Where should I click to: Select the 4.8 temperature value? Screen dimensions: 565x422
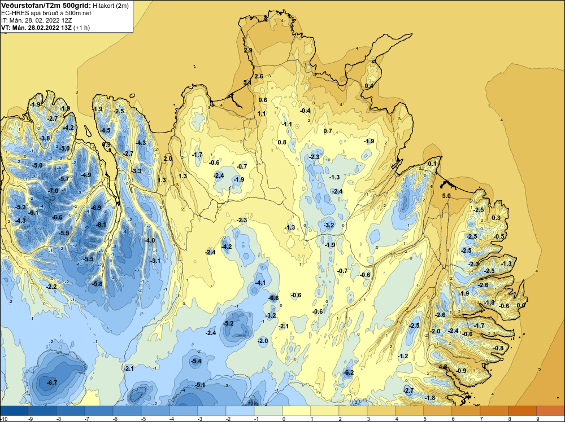pos(443,367)
